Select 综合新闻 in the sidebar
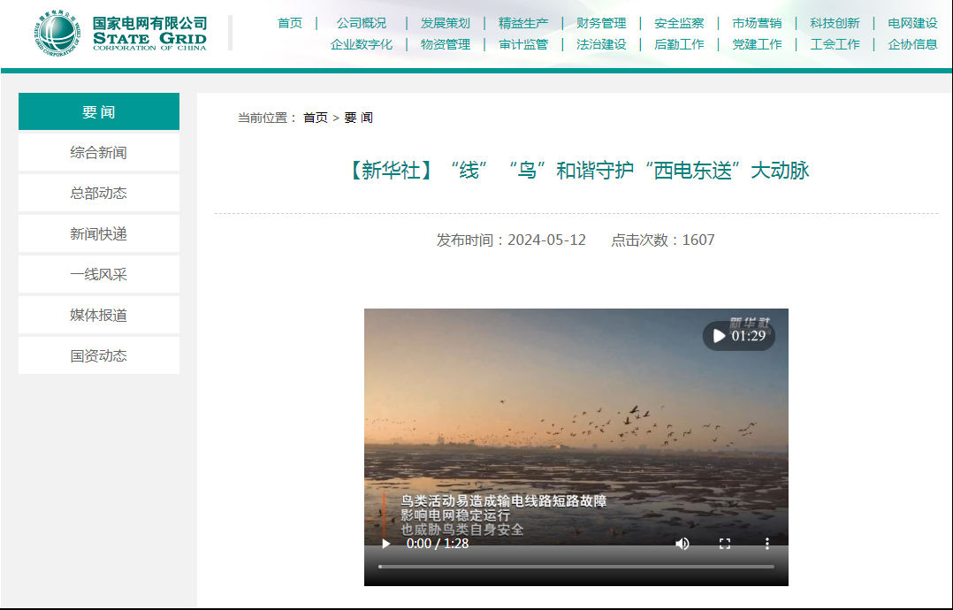Viewport: 953px width, 610px height. (99, 152)
